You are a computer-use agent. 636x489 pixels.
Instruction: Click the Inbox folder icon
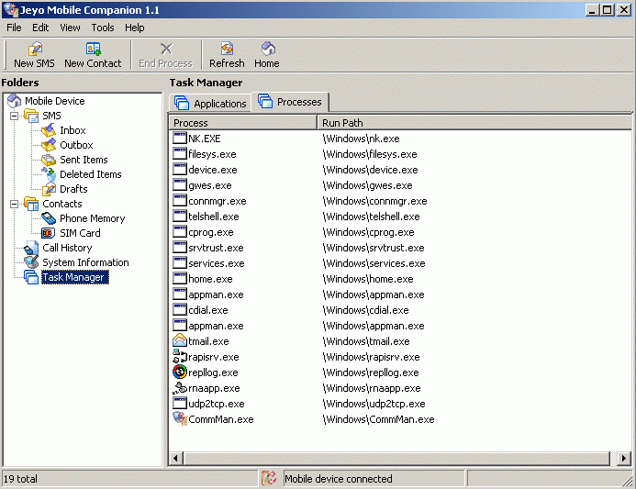[x=49, y=130]
